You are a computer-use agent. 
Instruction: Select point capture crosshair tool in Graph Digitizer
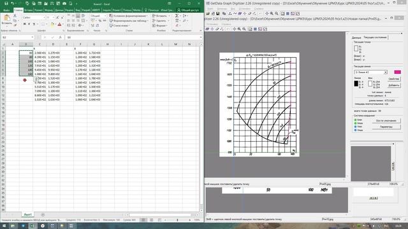245,13
